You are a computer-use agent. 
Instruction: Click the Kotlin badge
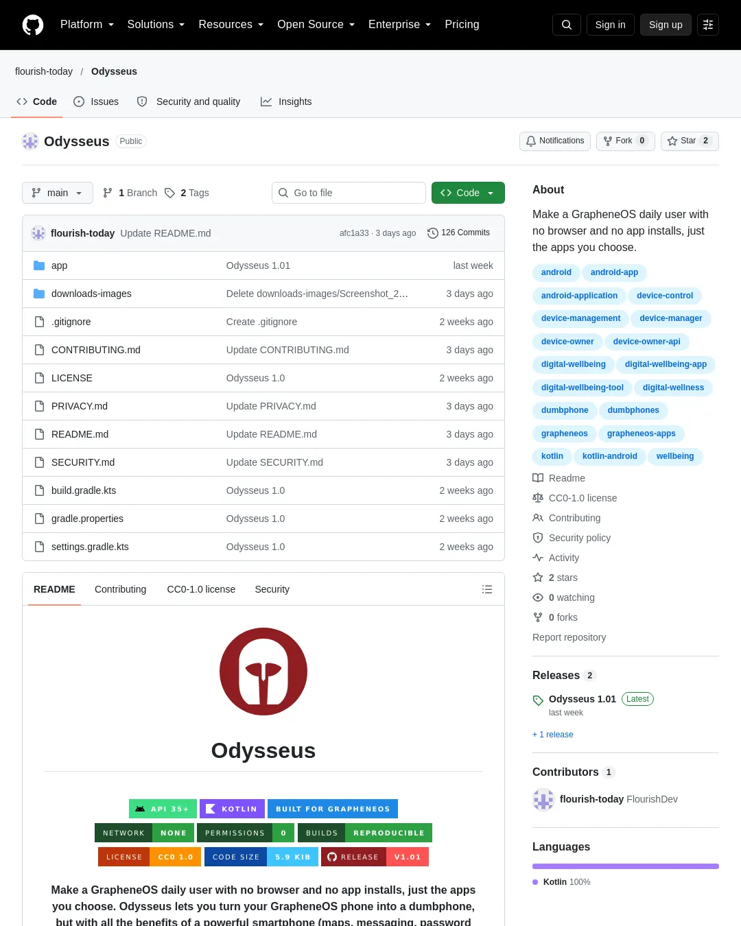point(232,809)
